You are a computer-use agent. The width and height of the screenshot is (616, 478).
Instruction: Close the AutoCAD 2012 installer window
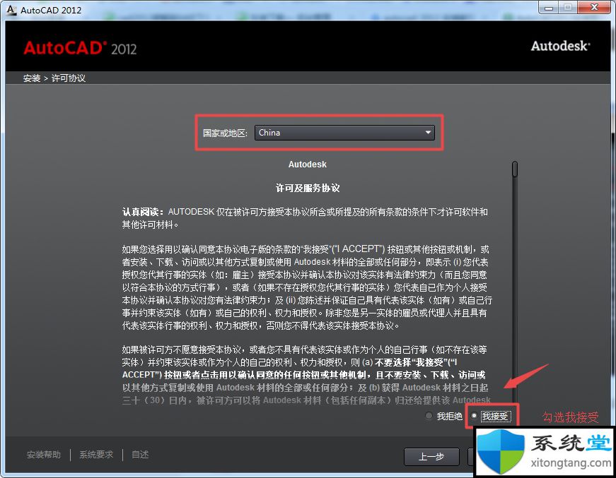pyautogui.click(x=594, y=8)
